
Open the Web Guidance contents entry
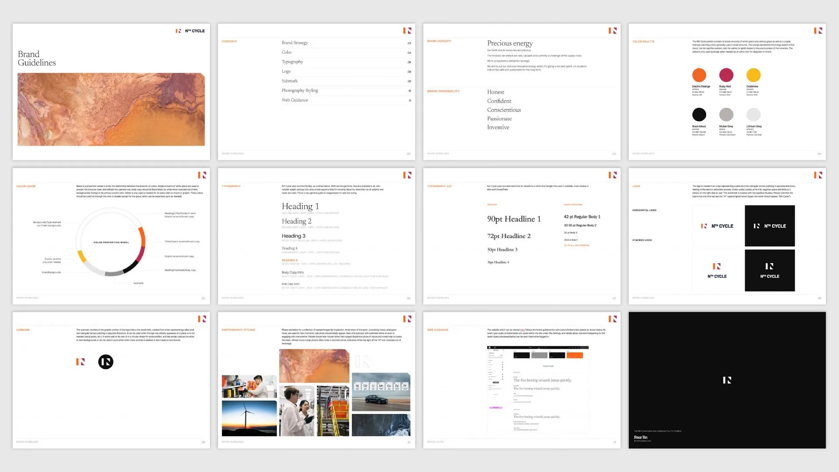pyautogui.click(x=347, y=100)
